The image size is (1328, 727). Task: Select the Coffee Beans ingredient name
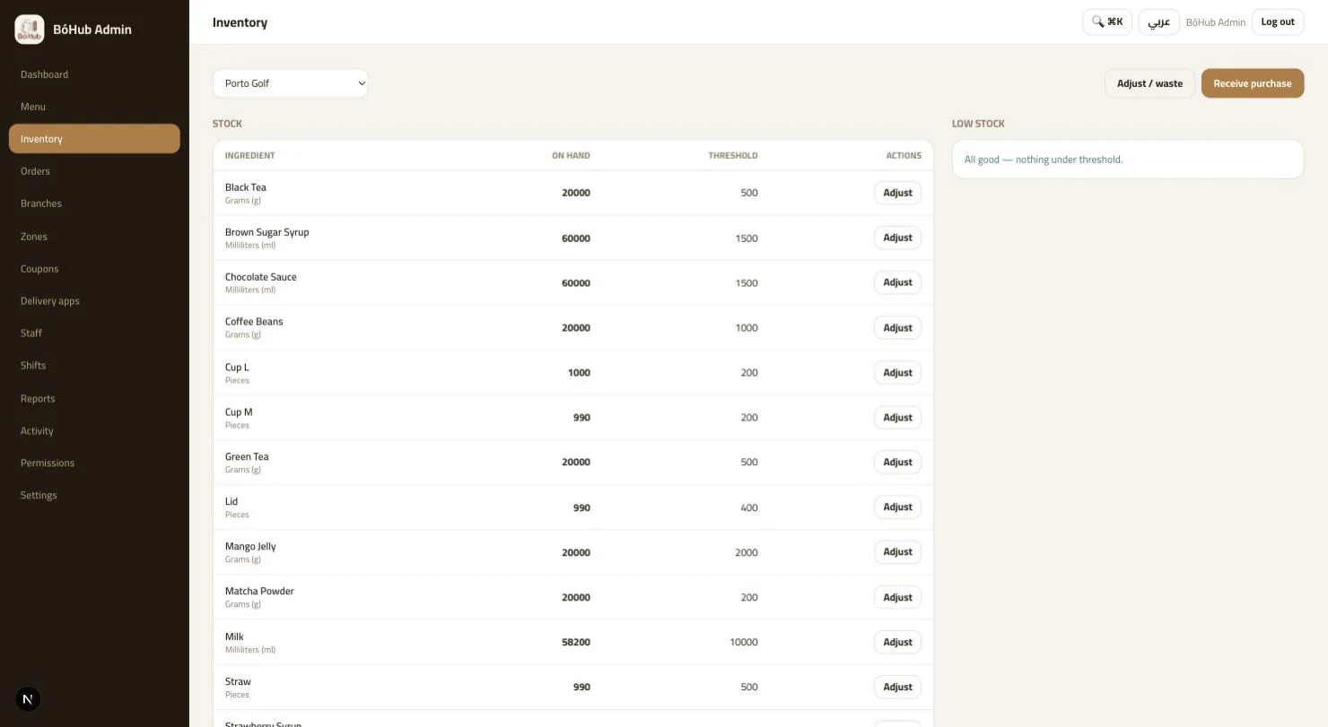(254, 322)
